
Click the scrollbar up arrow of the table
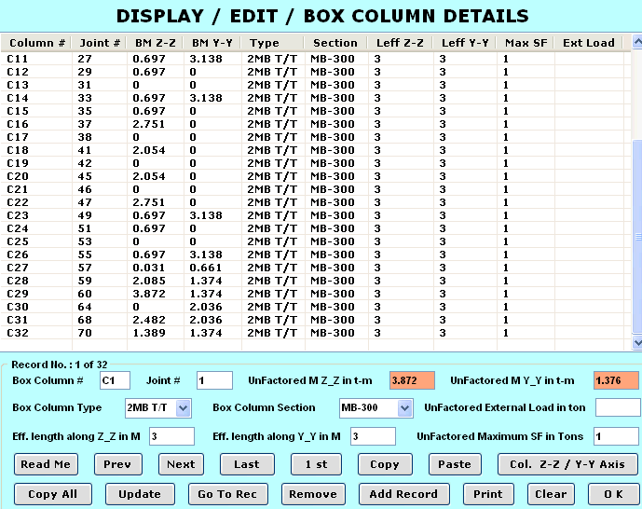[637, 42]
